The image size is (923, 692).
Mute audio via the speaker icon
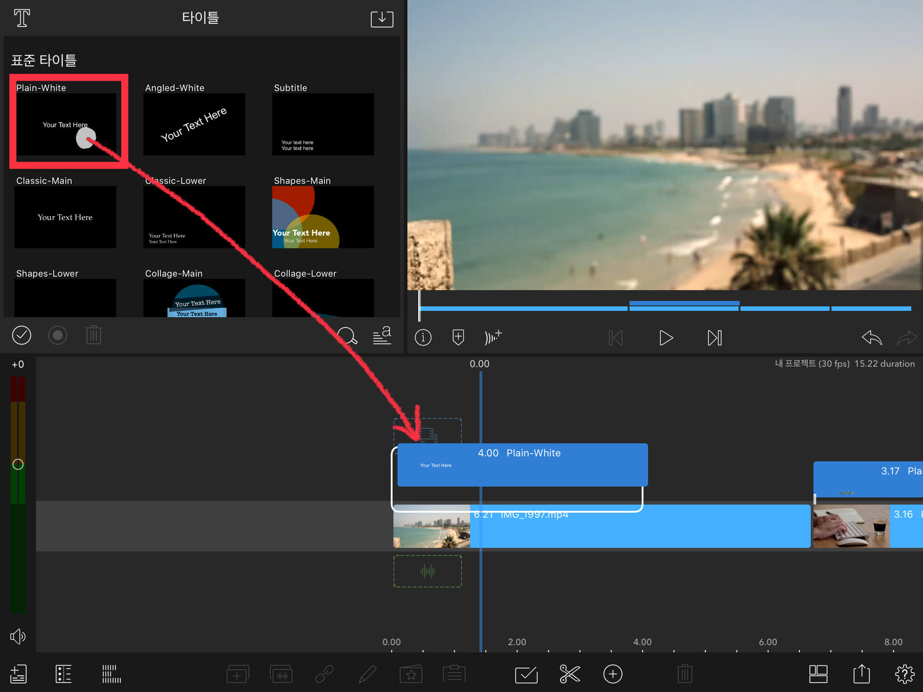18,636
